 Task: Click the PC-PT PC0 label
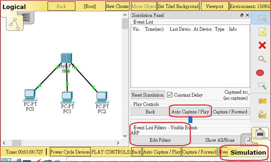(30, 107)
